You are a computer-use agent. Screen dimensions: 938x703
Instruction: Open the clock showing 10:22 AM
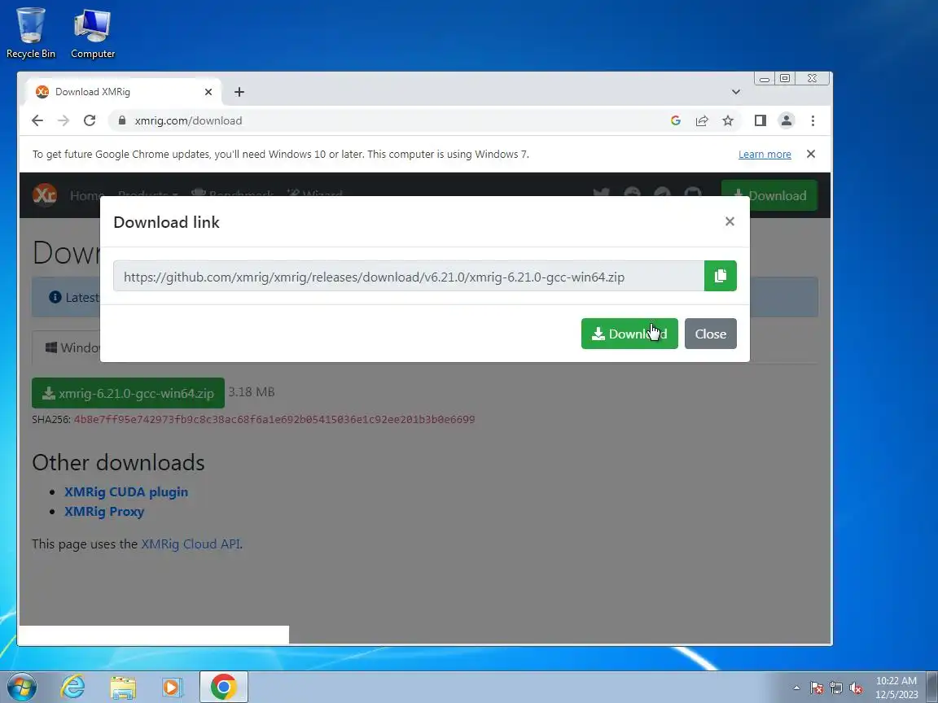(896, 688)
